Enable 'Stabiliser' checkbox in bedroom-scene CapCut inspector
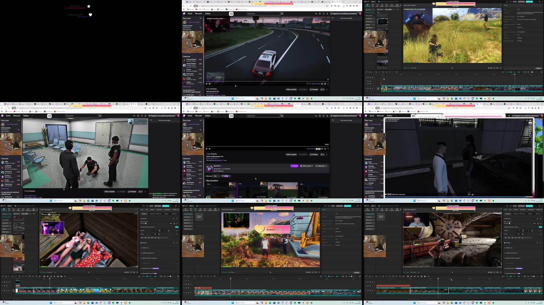Image resolution: width=544 pixels, height=305 pixels. tap(141, 248)
